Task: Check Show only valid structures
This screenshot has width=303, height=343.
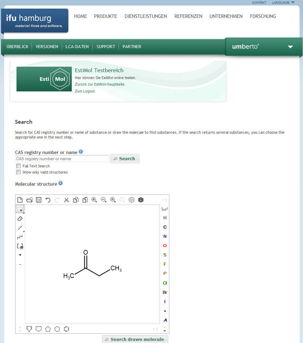Action: tap(19, 172)
